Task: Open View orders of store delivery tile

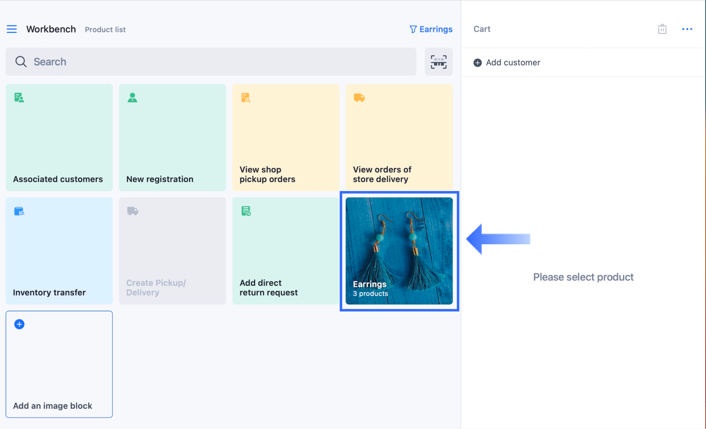Action: (x=399, y=137)
